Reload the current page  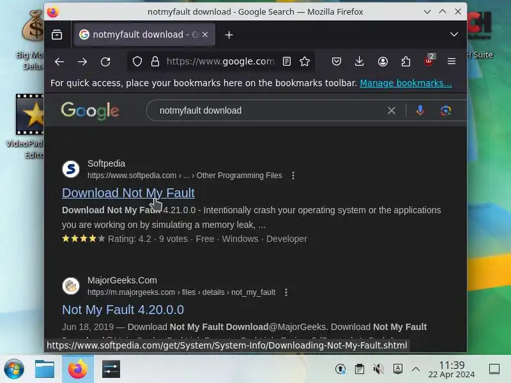[x=105, y=61]
